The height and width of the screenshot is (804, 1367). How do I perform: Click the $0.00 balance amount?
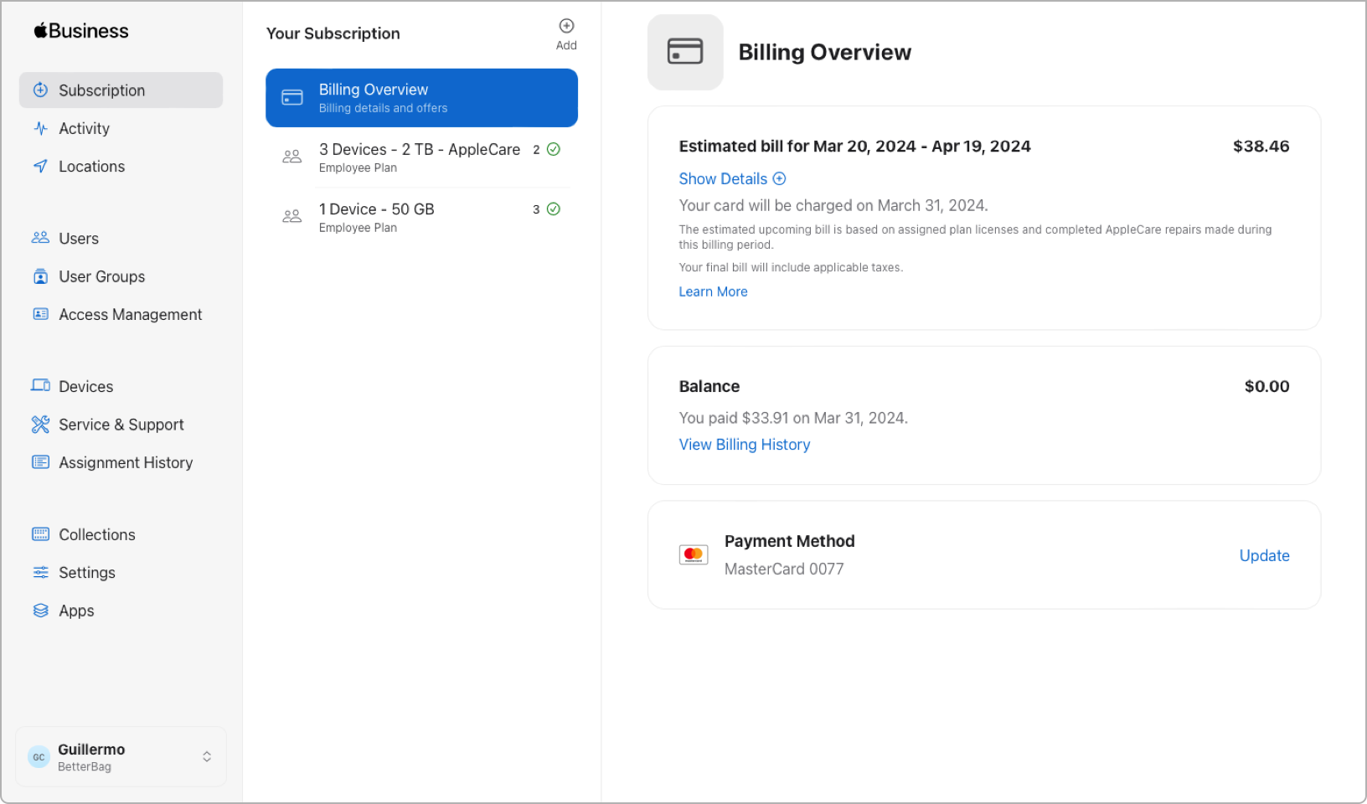click(1266, 386)
